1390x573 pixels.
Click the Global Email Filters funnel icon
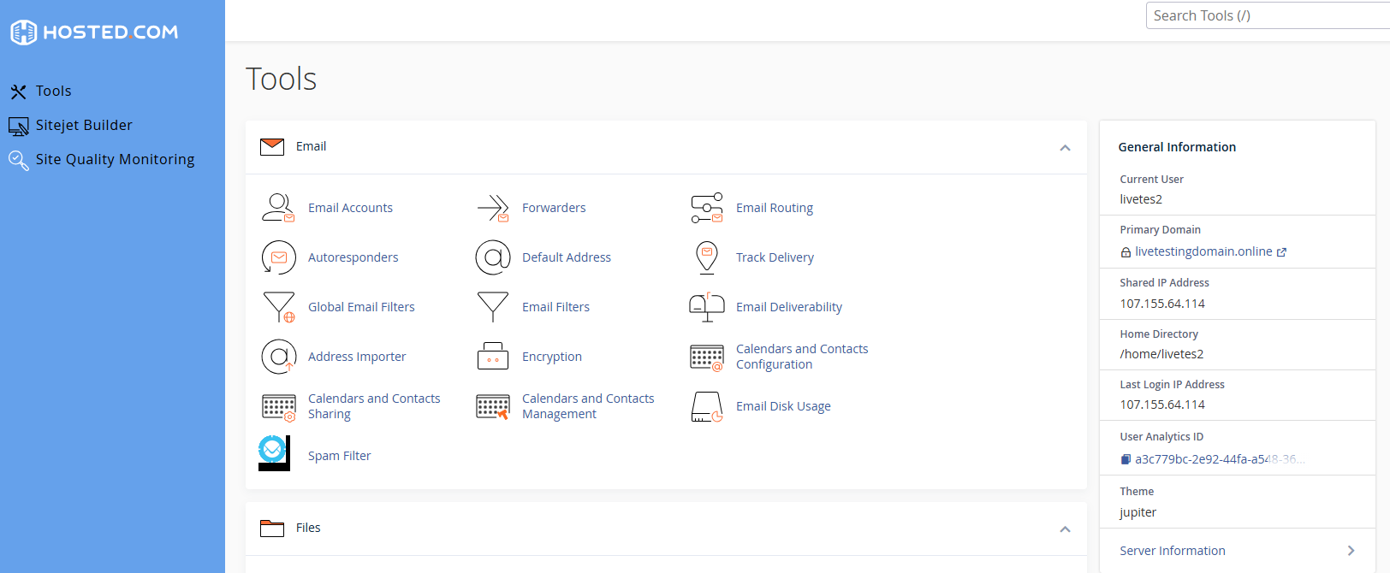click(279, 307)
